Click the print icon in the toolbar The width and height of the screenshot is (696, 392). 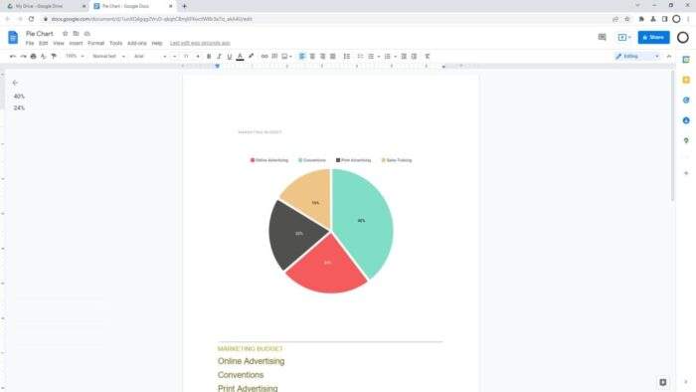tap(33, 57)
